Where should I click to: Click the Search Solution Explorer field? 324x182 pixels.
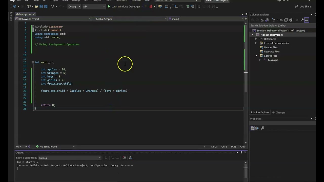[x=282, y=26]
